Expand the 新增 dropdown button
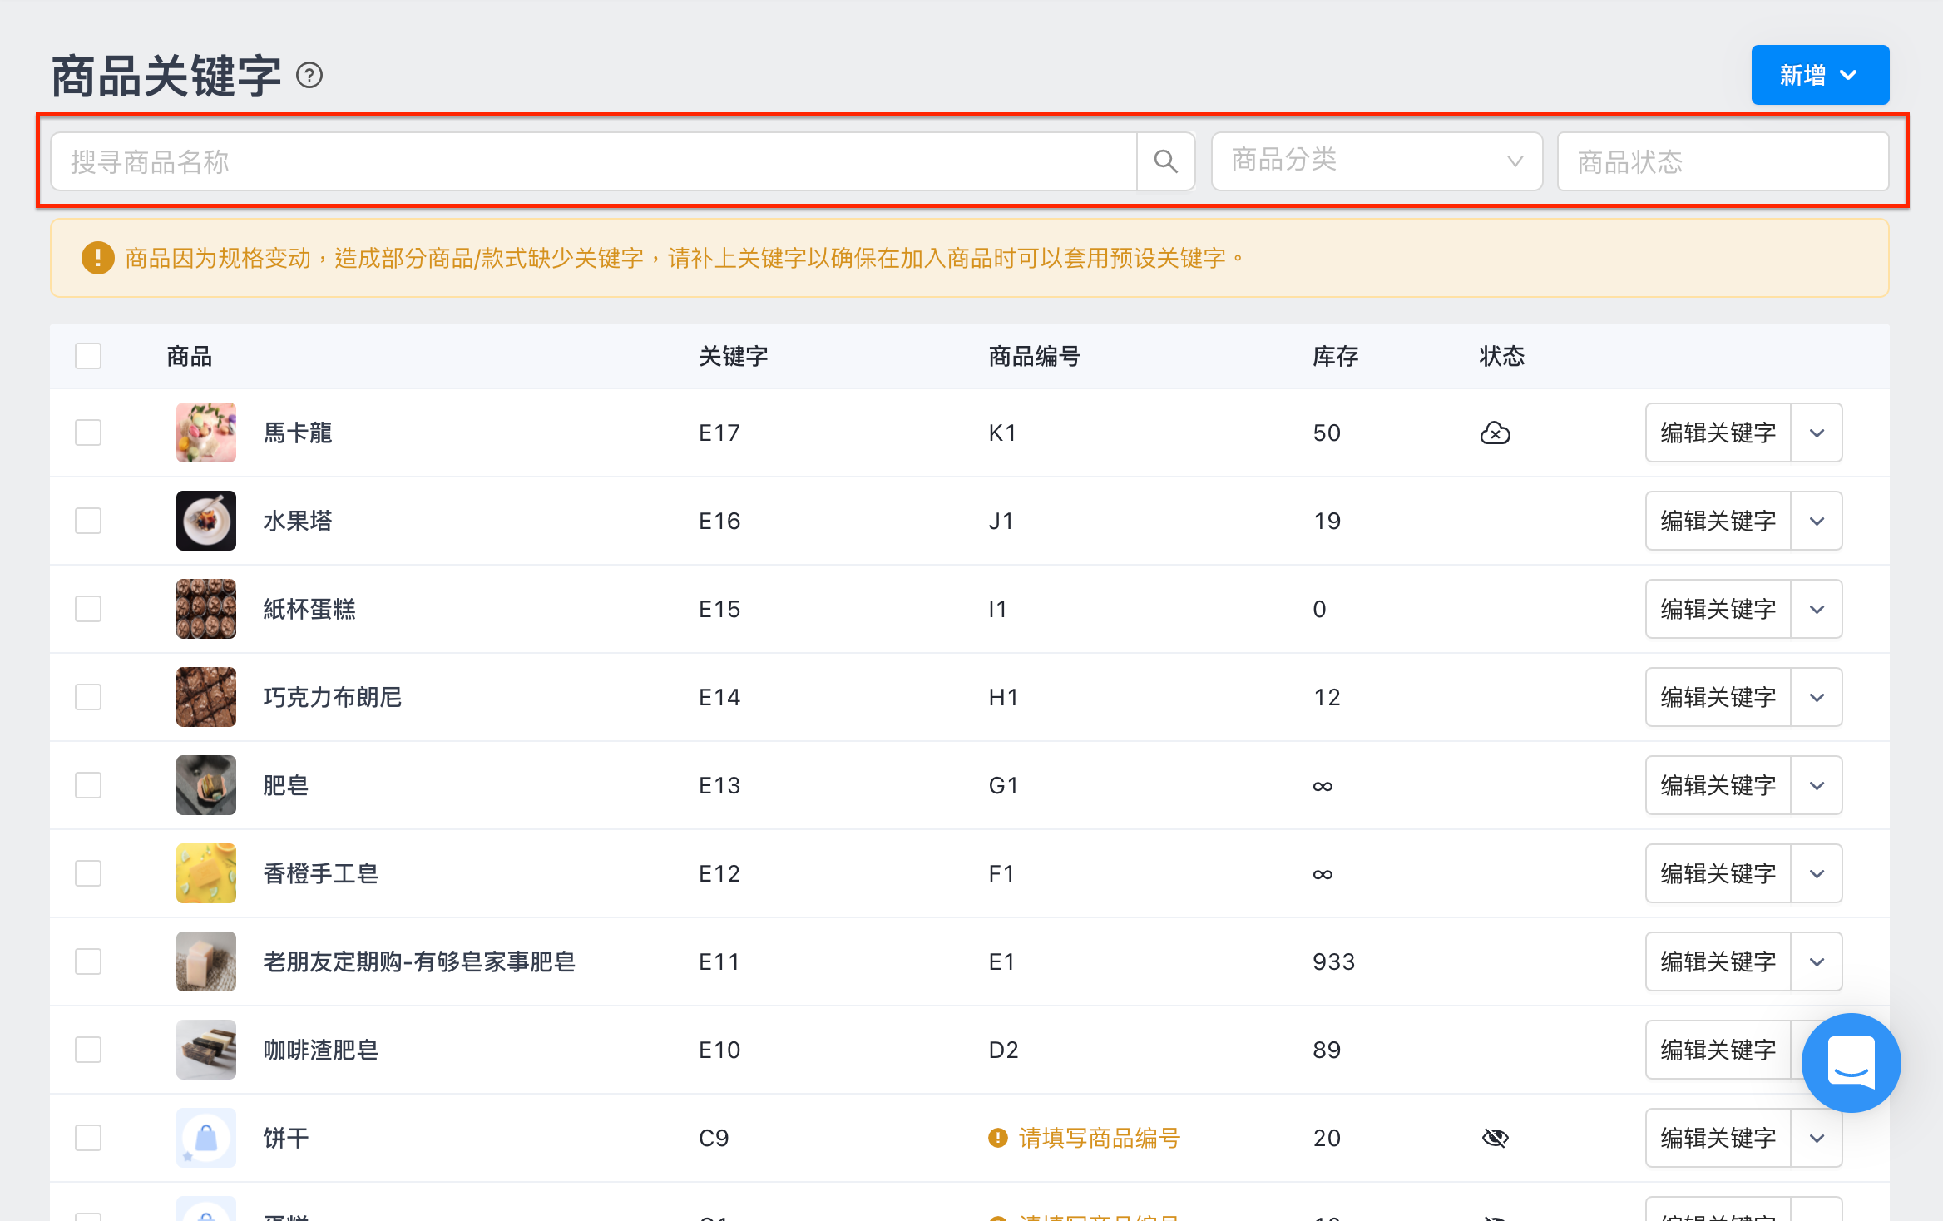The width and height of the screenshot is (1943, 1221). pos(1820,75)
